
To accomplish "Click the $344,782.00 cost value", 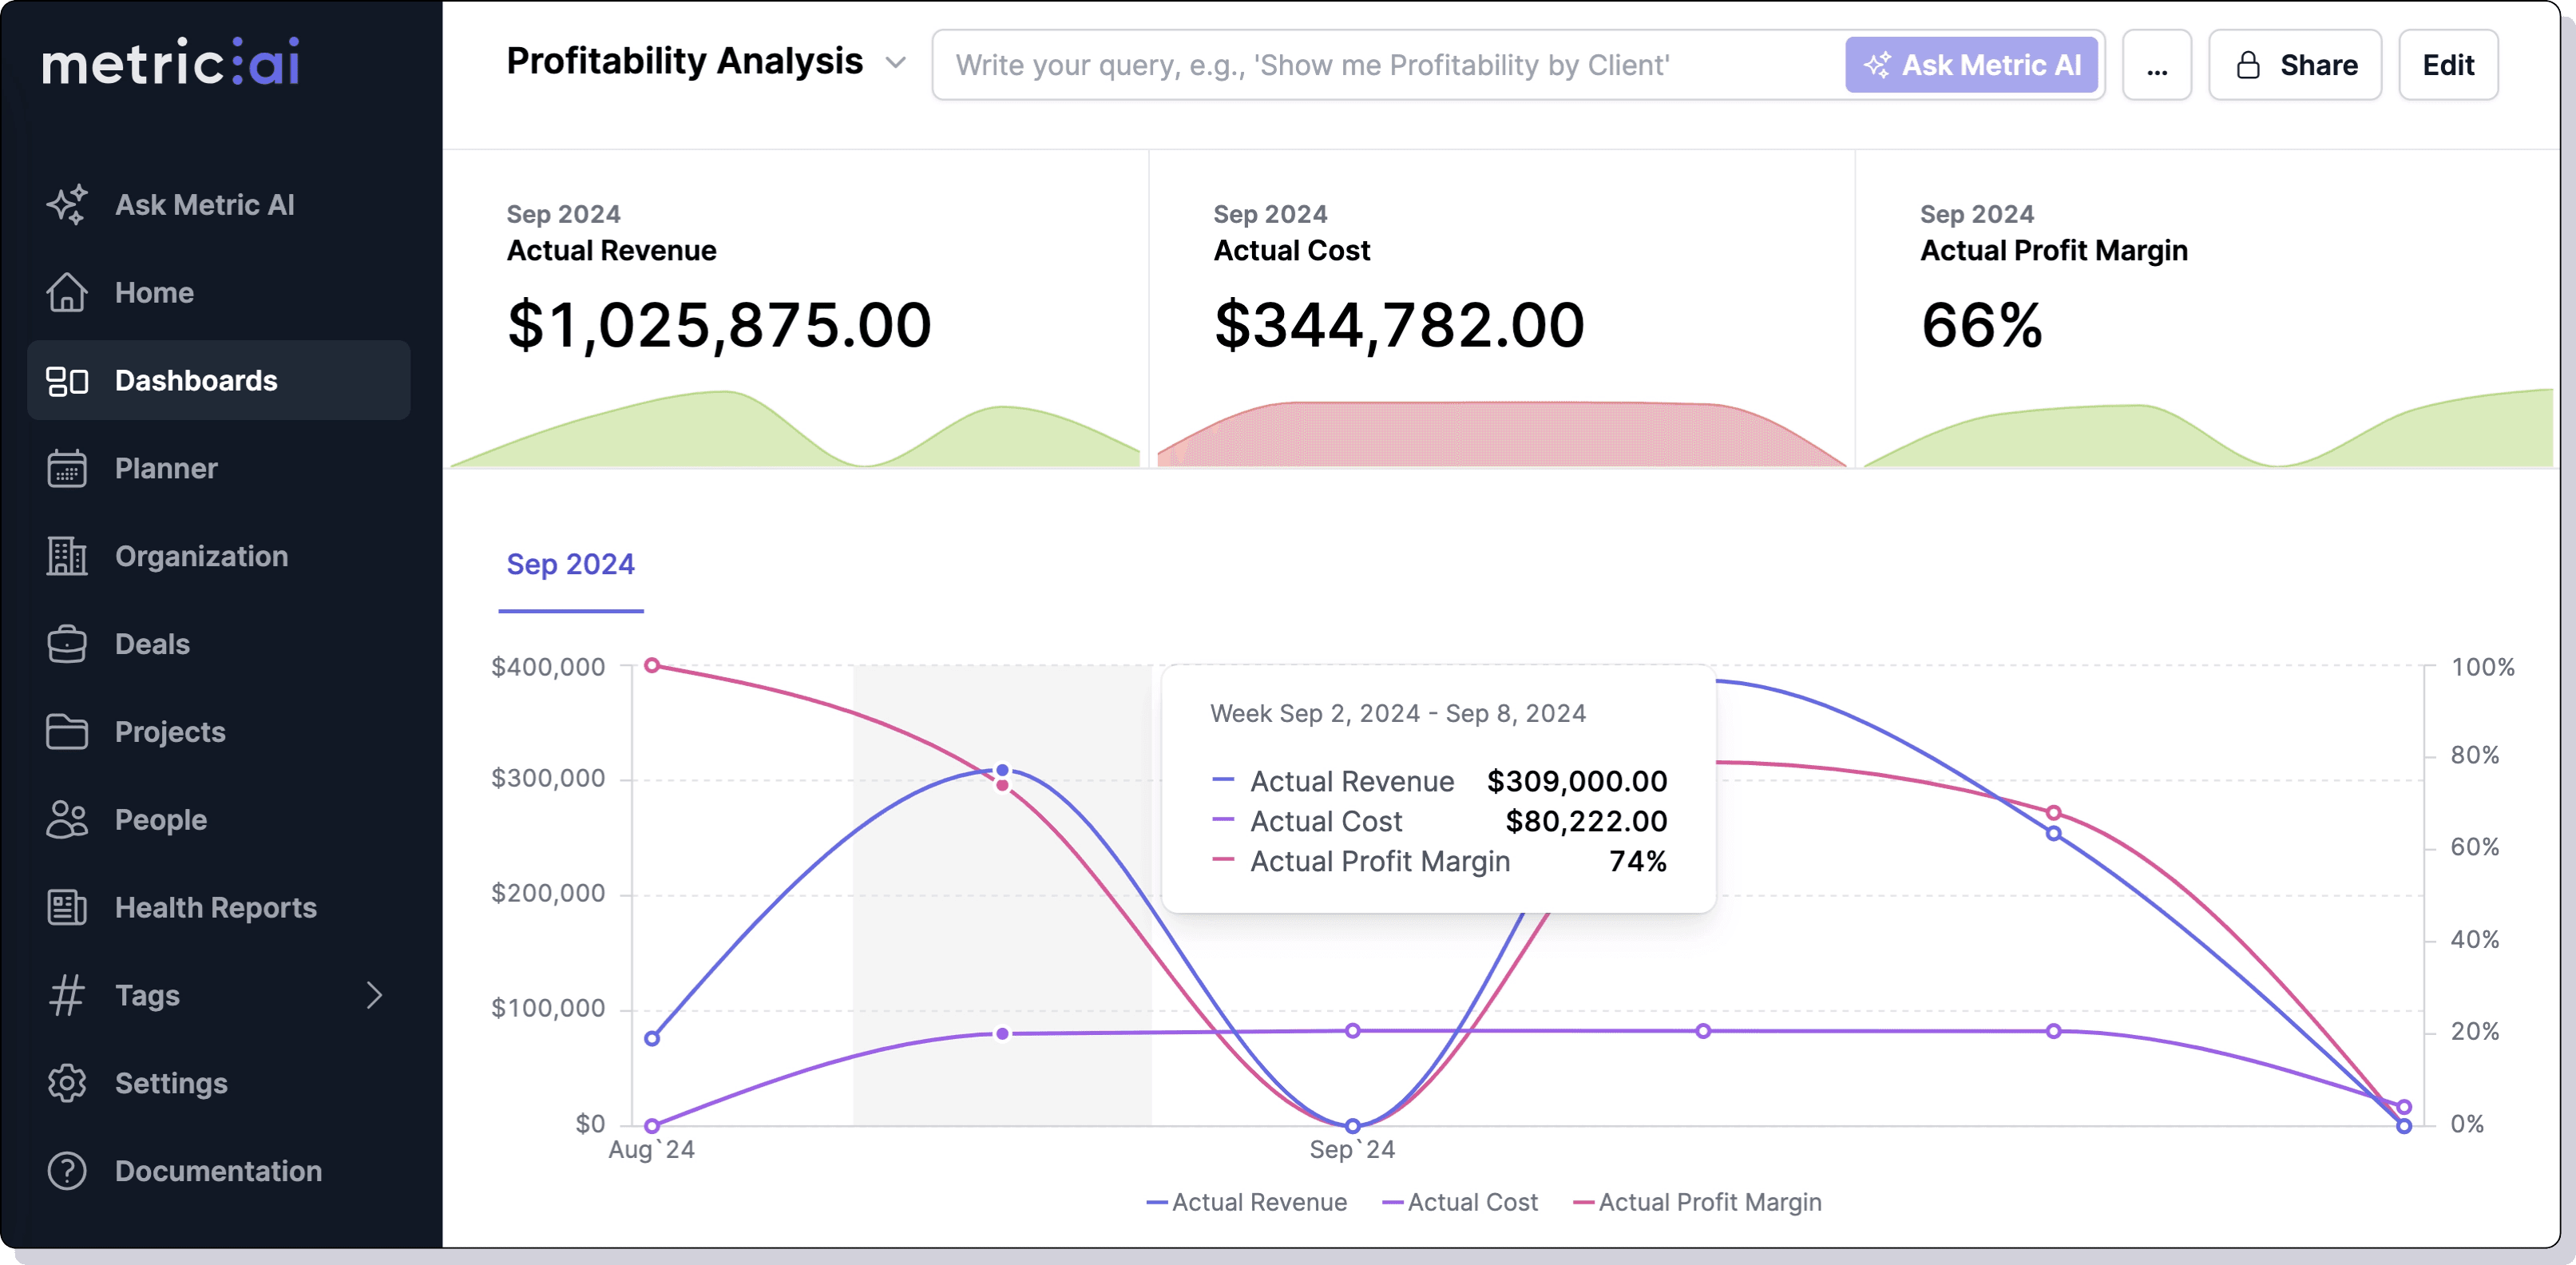I will [x=1399, y=326].
